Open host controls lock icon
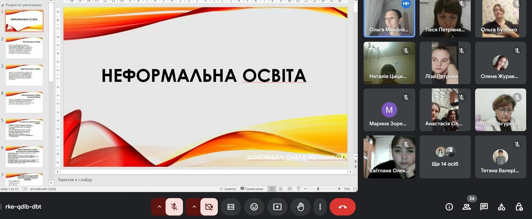 coord(519,207)
